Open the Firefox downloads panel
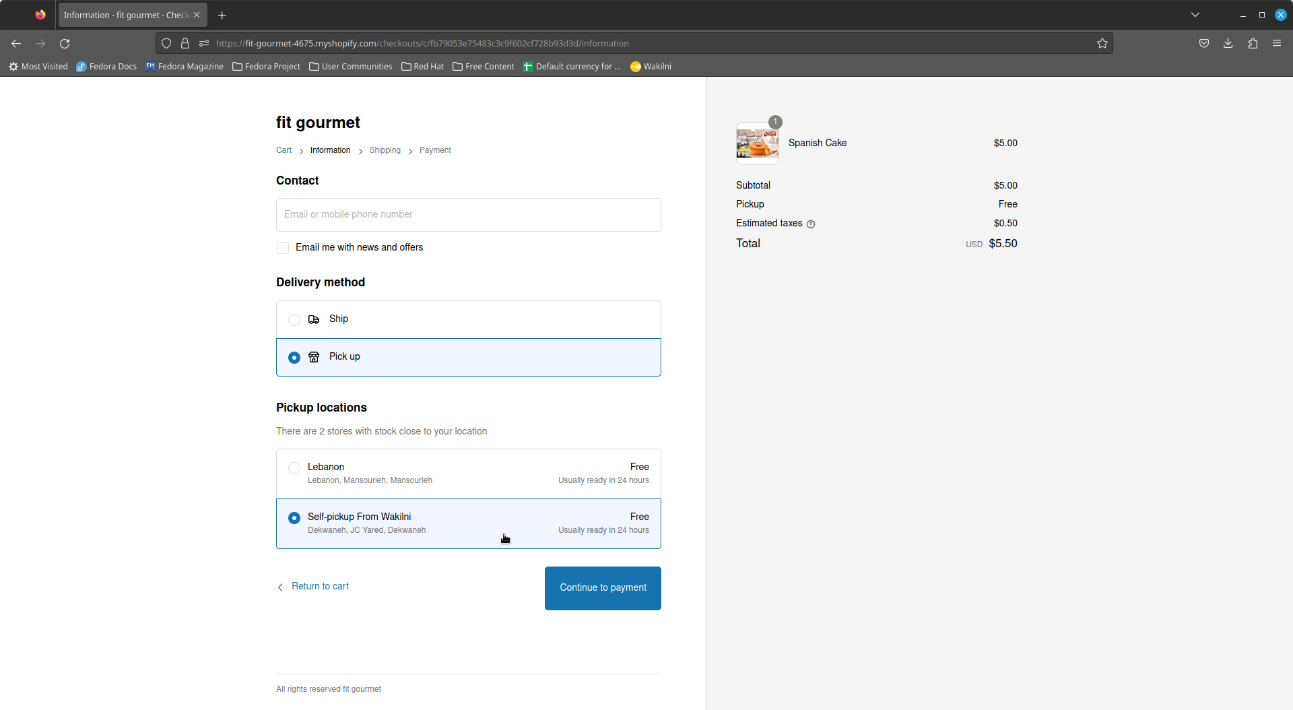The width and height of the screenshot is (1293, 710). click(1228, 43)
